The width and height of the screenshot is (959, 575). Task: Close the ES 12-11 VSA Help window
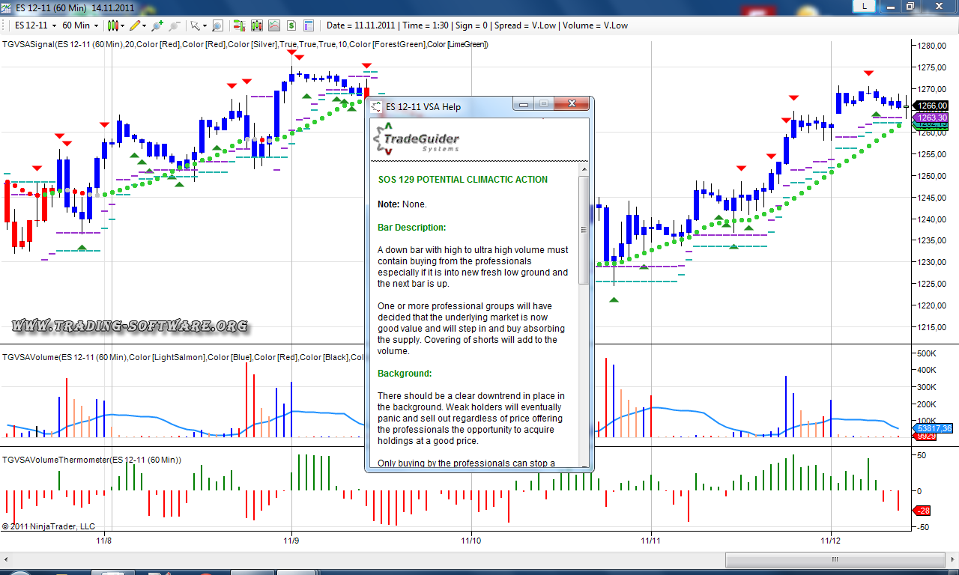coord(573,104)
